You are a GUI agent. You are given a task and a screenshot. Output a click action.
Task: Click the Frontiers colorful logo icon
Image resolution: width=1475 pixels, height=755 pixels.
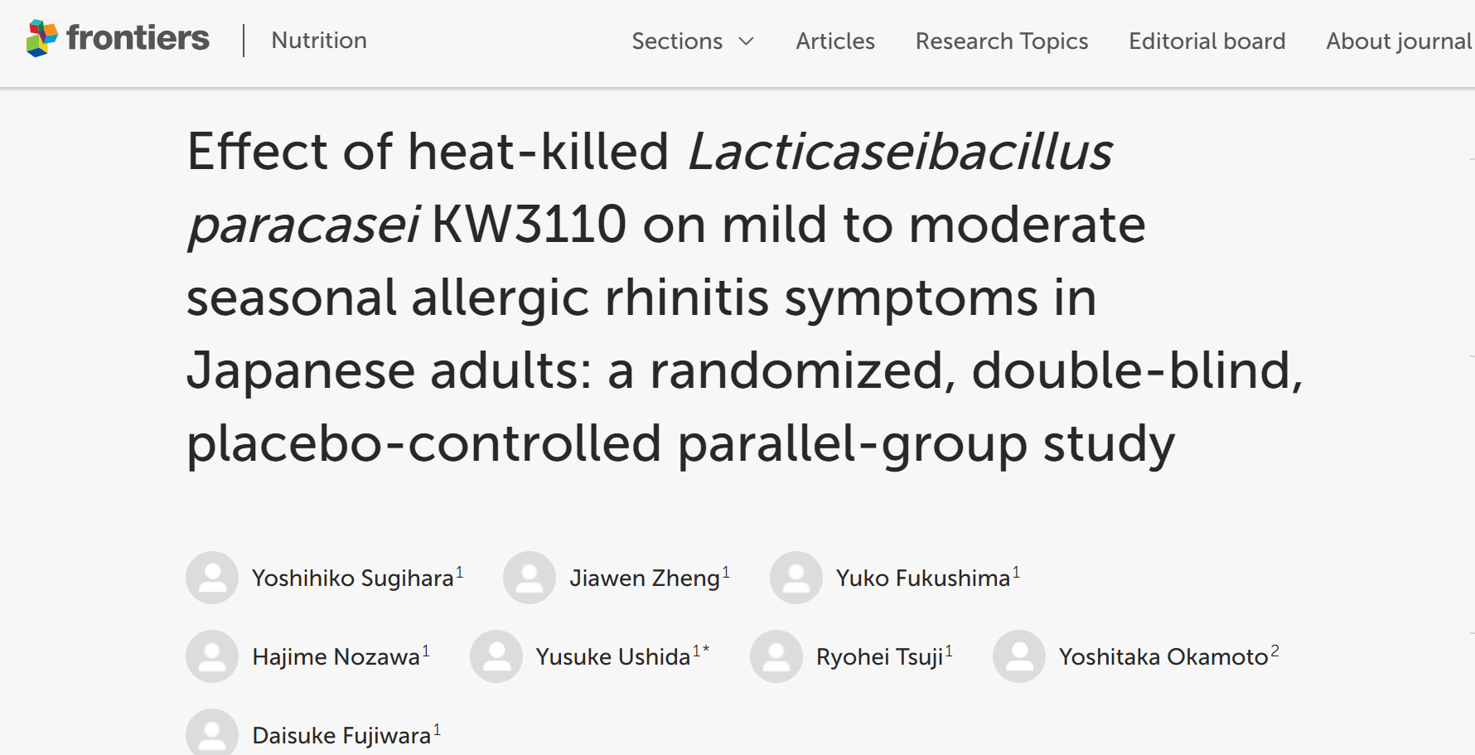coord(42,39)
